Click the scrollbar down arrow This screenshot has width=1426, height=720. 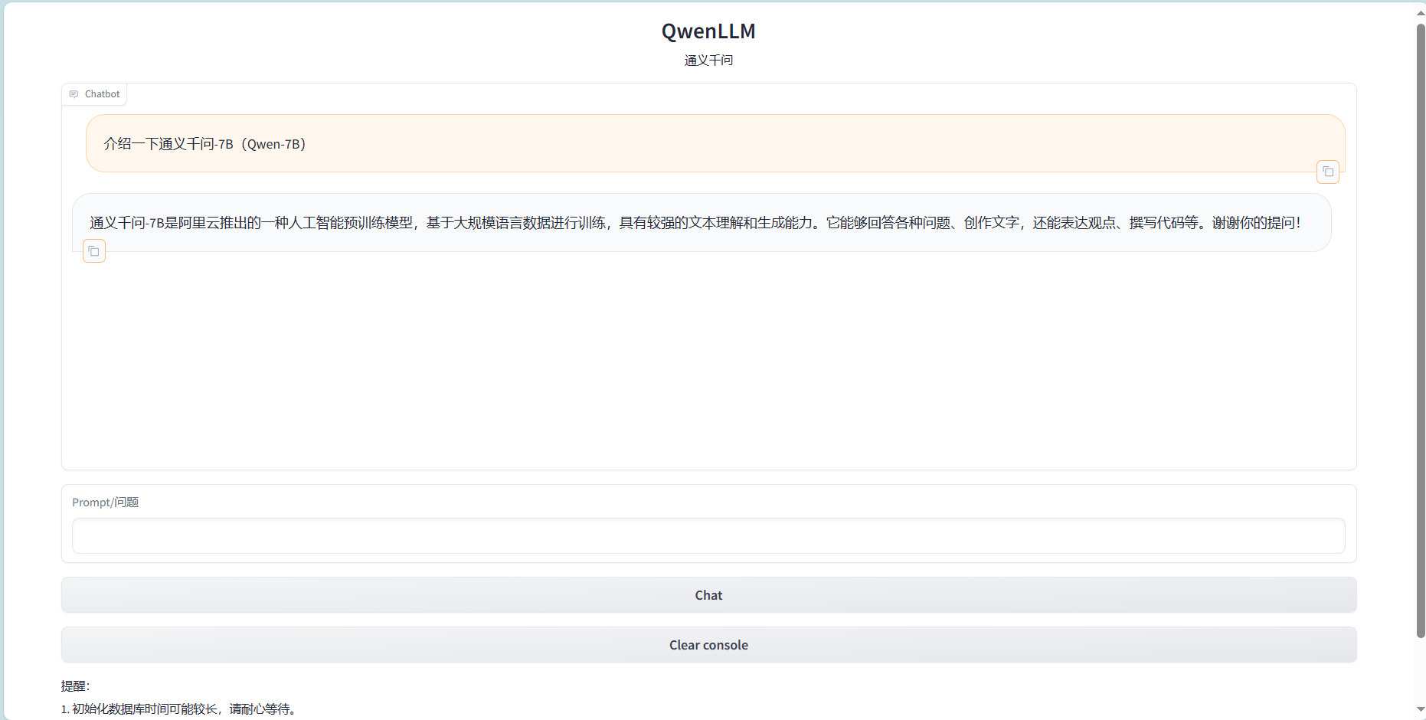pyautogui.click(x=1420, y=709)
